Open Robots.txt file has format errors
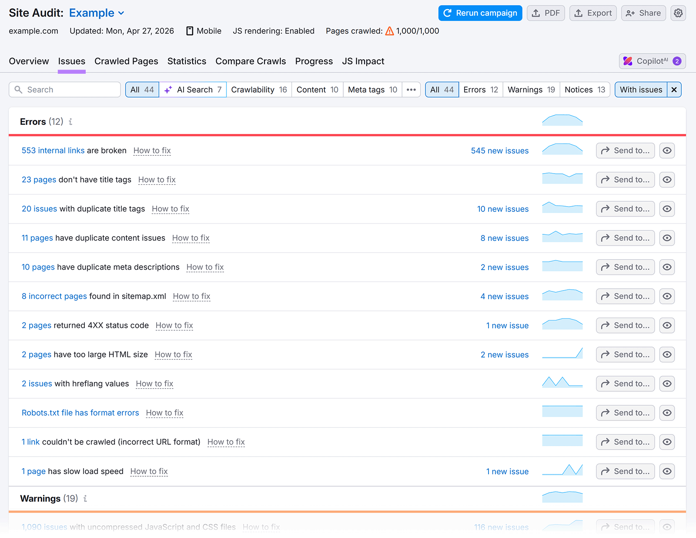 [x=80, y=413]
